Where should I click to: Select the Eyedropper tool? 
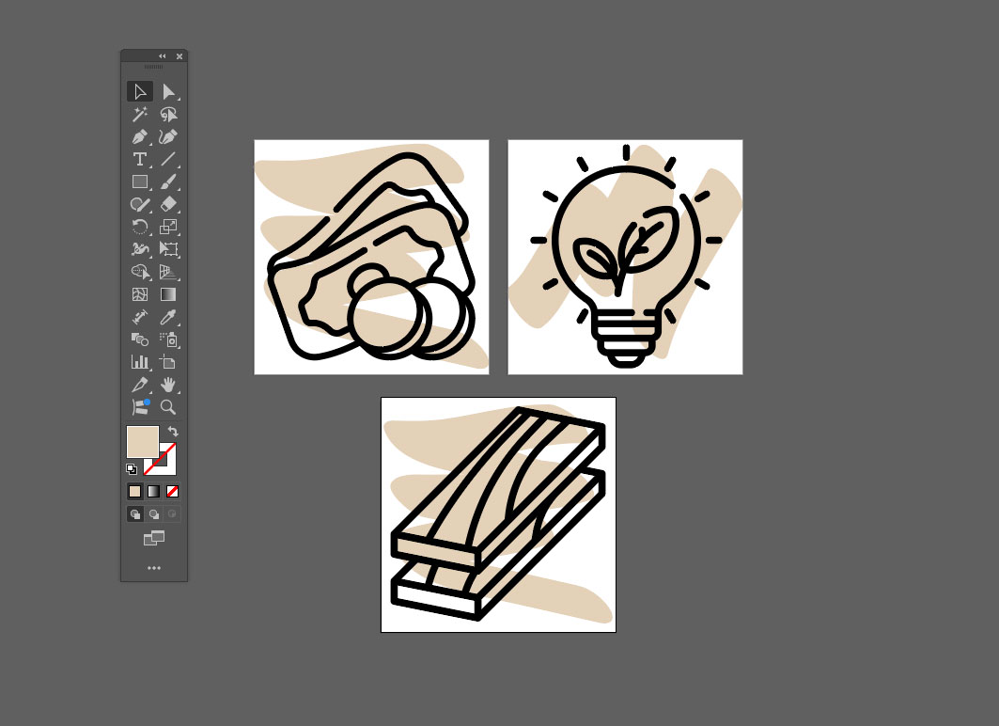pos(168,317)
